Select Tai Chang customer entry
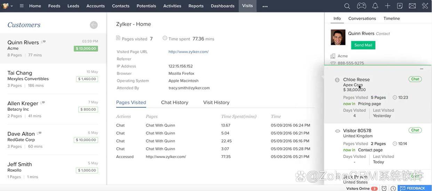 53,79
